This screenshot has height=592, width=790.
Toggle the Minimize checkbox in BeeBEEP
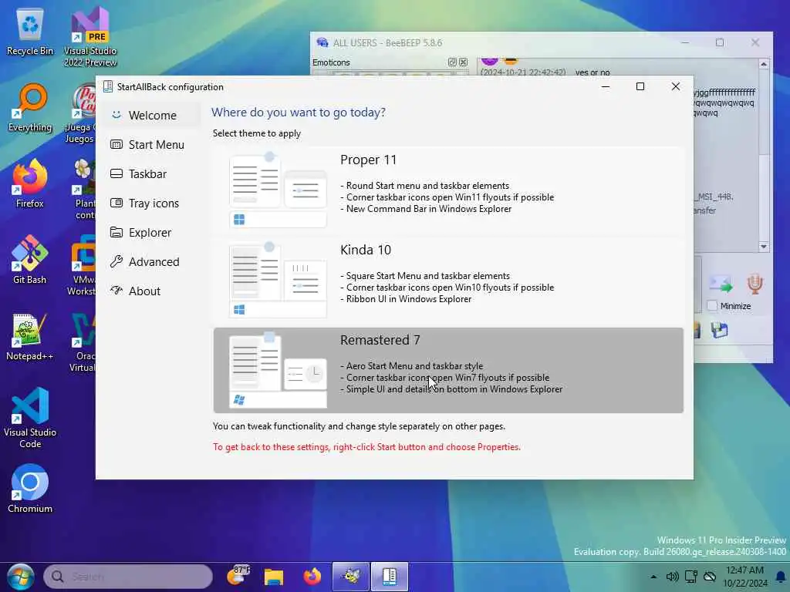pyautogui.click(x=712, y=305)
